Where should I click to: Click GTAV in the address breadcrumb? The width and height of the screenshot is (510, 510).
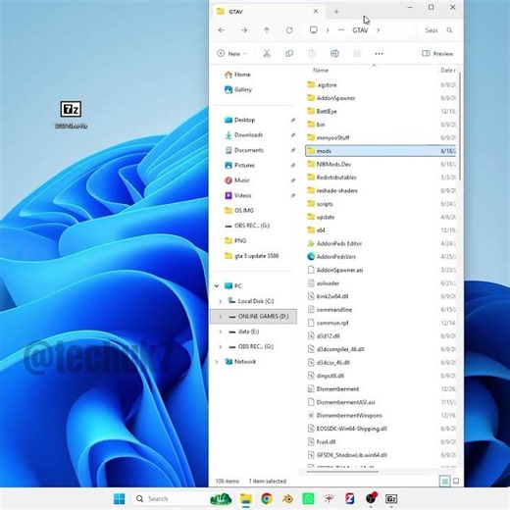[360, 30]
